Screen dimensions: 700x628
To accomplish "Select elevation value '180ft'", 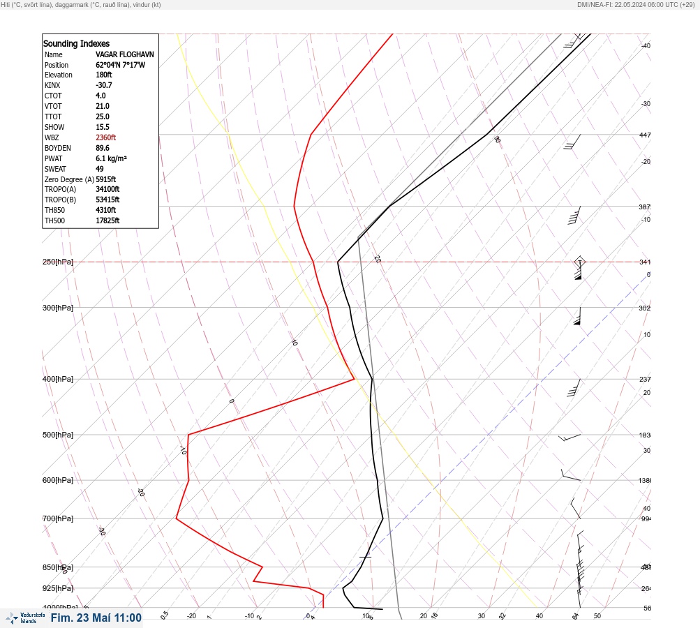I will (x=103, y=75).
